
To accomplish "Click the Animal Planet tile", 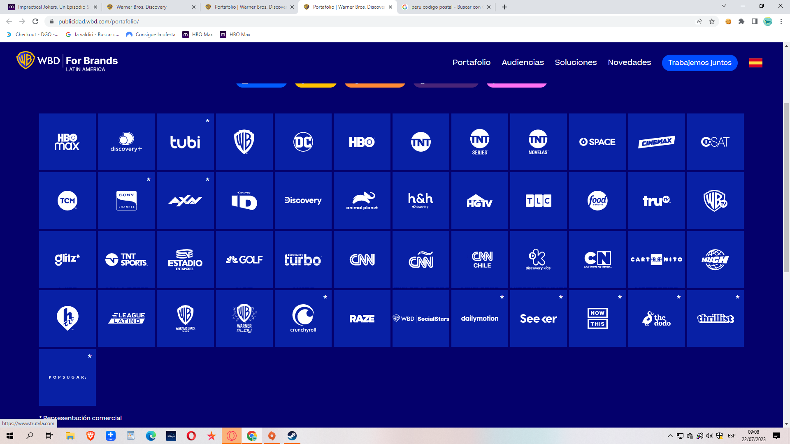I will coord(362,201).
